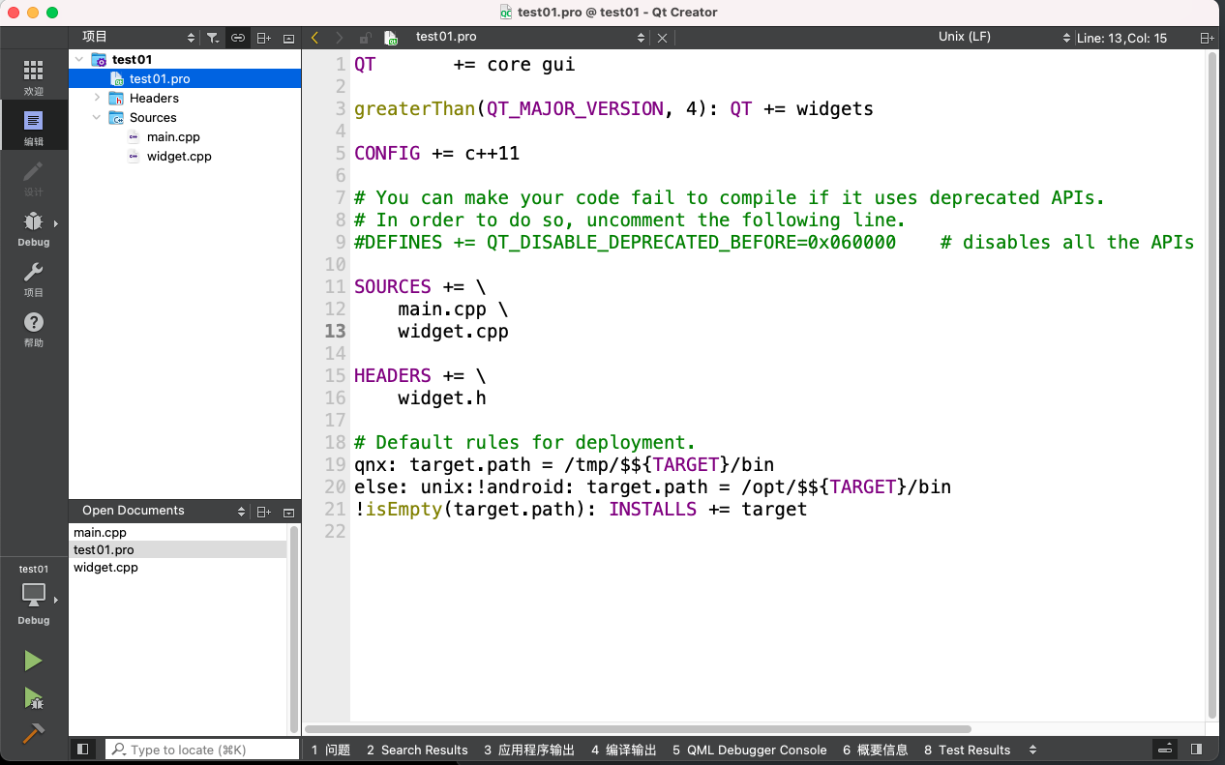Open the 5 QML Debugger Console pane
Image resolution: width=1225 pixels, height=765 pixels.
[750, 750]
